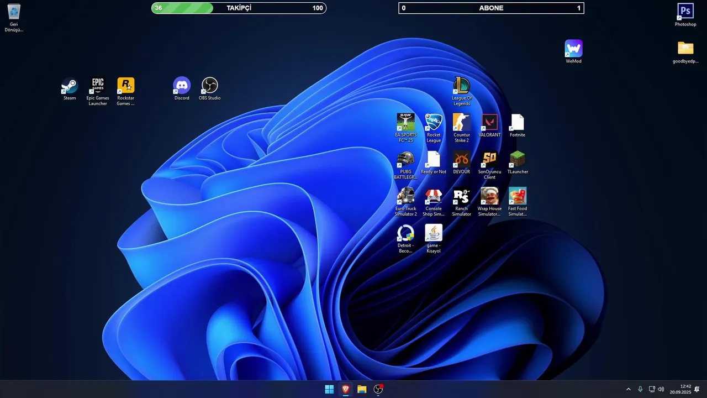Open Brave browser from the taskbar
707x398 pixels.
(x=346, y=389)
